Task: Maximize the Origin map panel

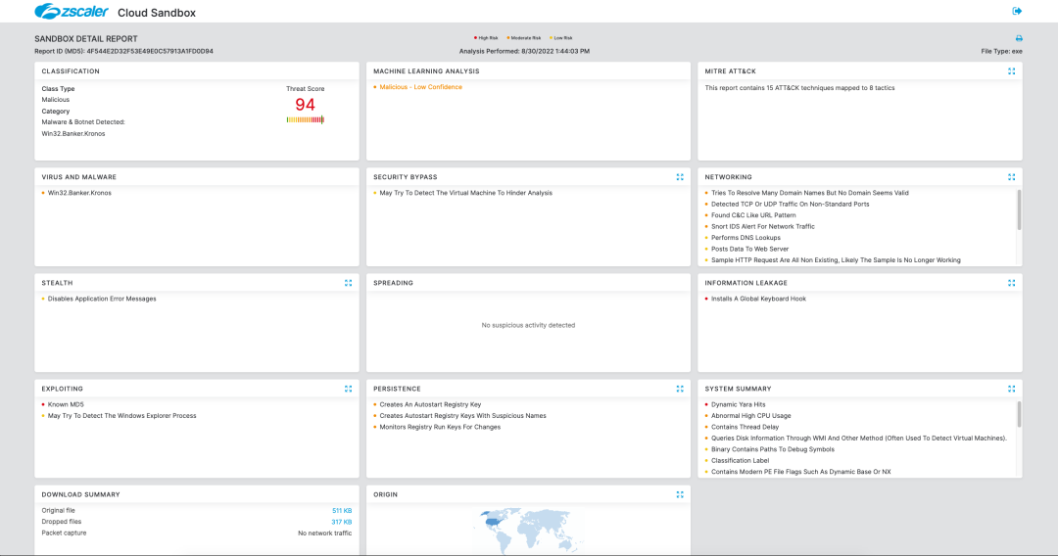Action: tap(680, 494)
